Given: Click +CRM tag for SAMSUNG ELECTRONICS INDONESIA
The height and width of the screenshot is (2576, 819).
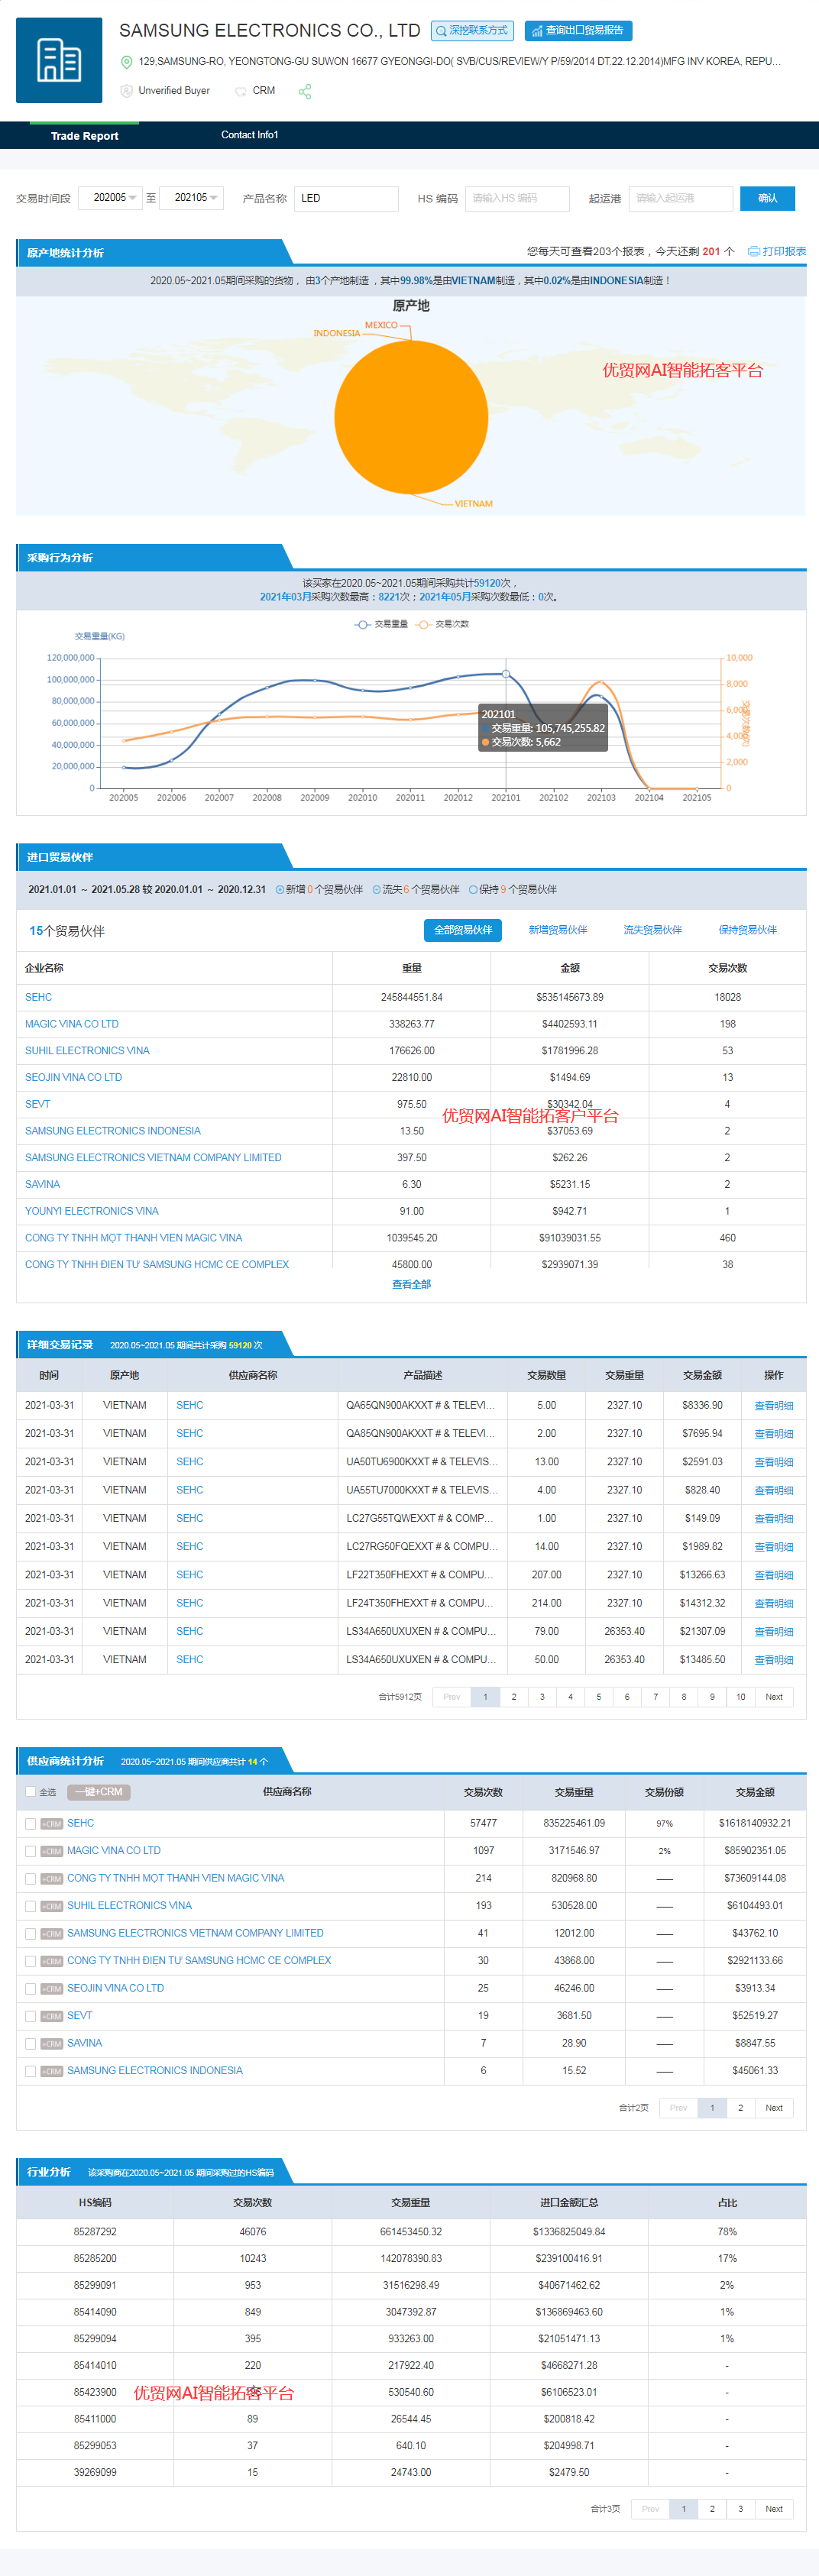Looking at the screenshot, I should click(52, 2071).
